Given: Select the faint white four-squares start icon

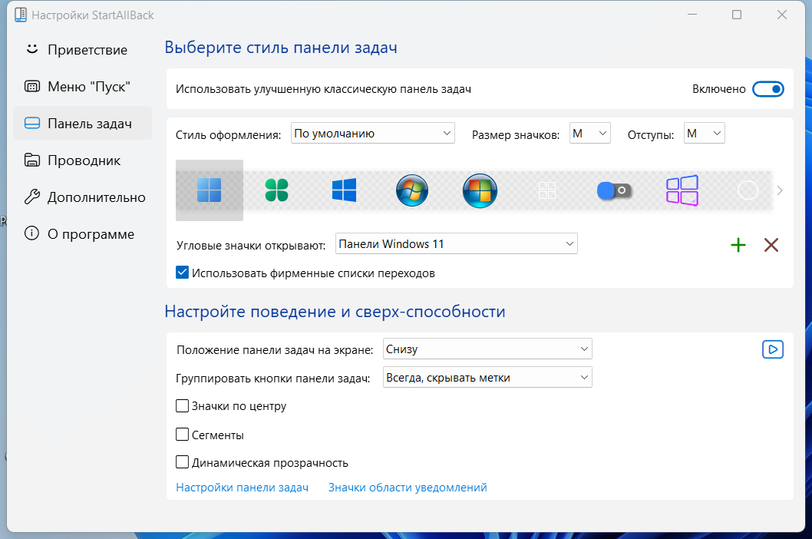Looking at the screenshot, I should pyautogui.click(x=547, y=190).
